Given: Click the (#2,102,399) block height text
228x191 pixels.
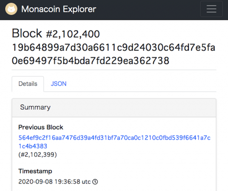Looking at the screenshot, I should [37, 155].
